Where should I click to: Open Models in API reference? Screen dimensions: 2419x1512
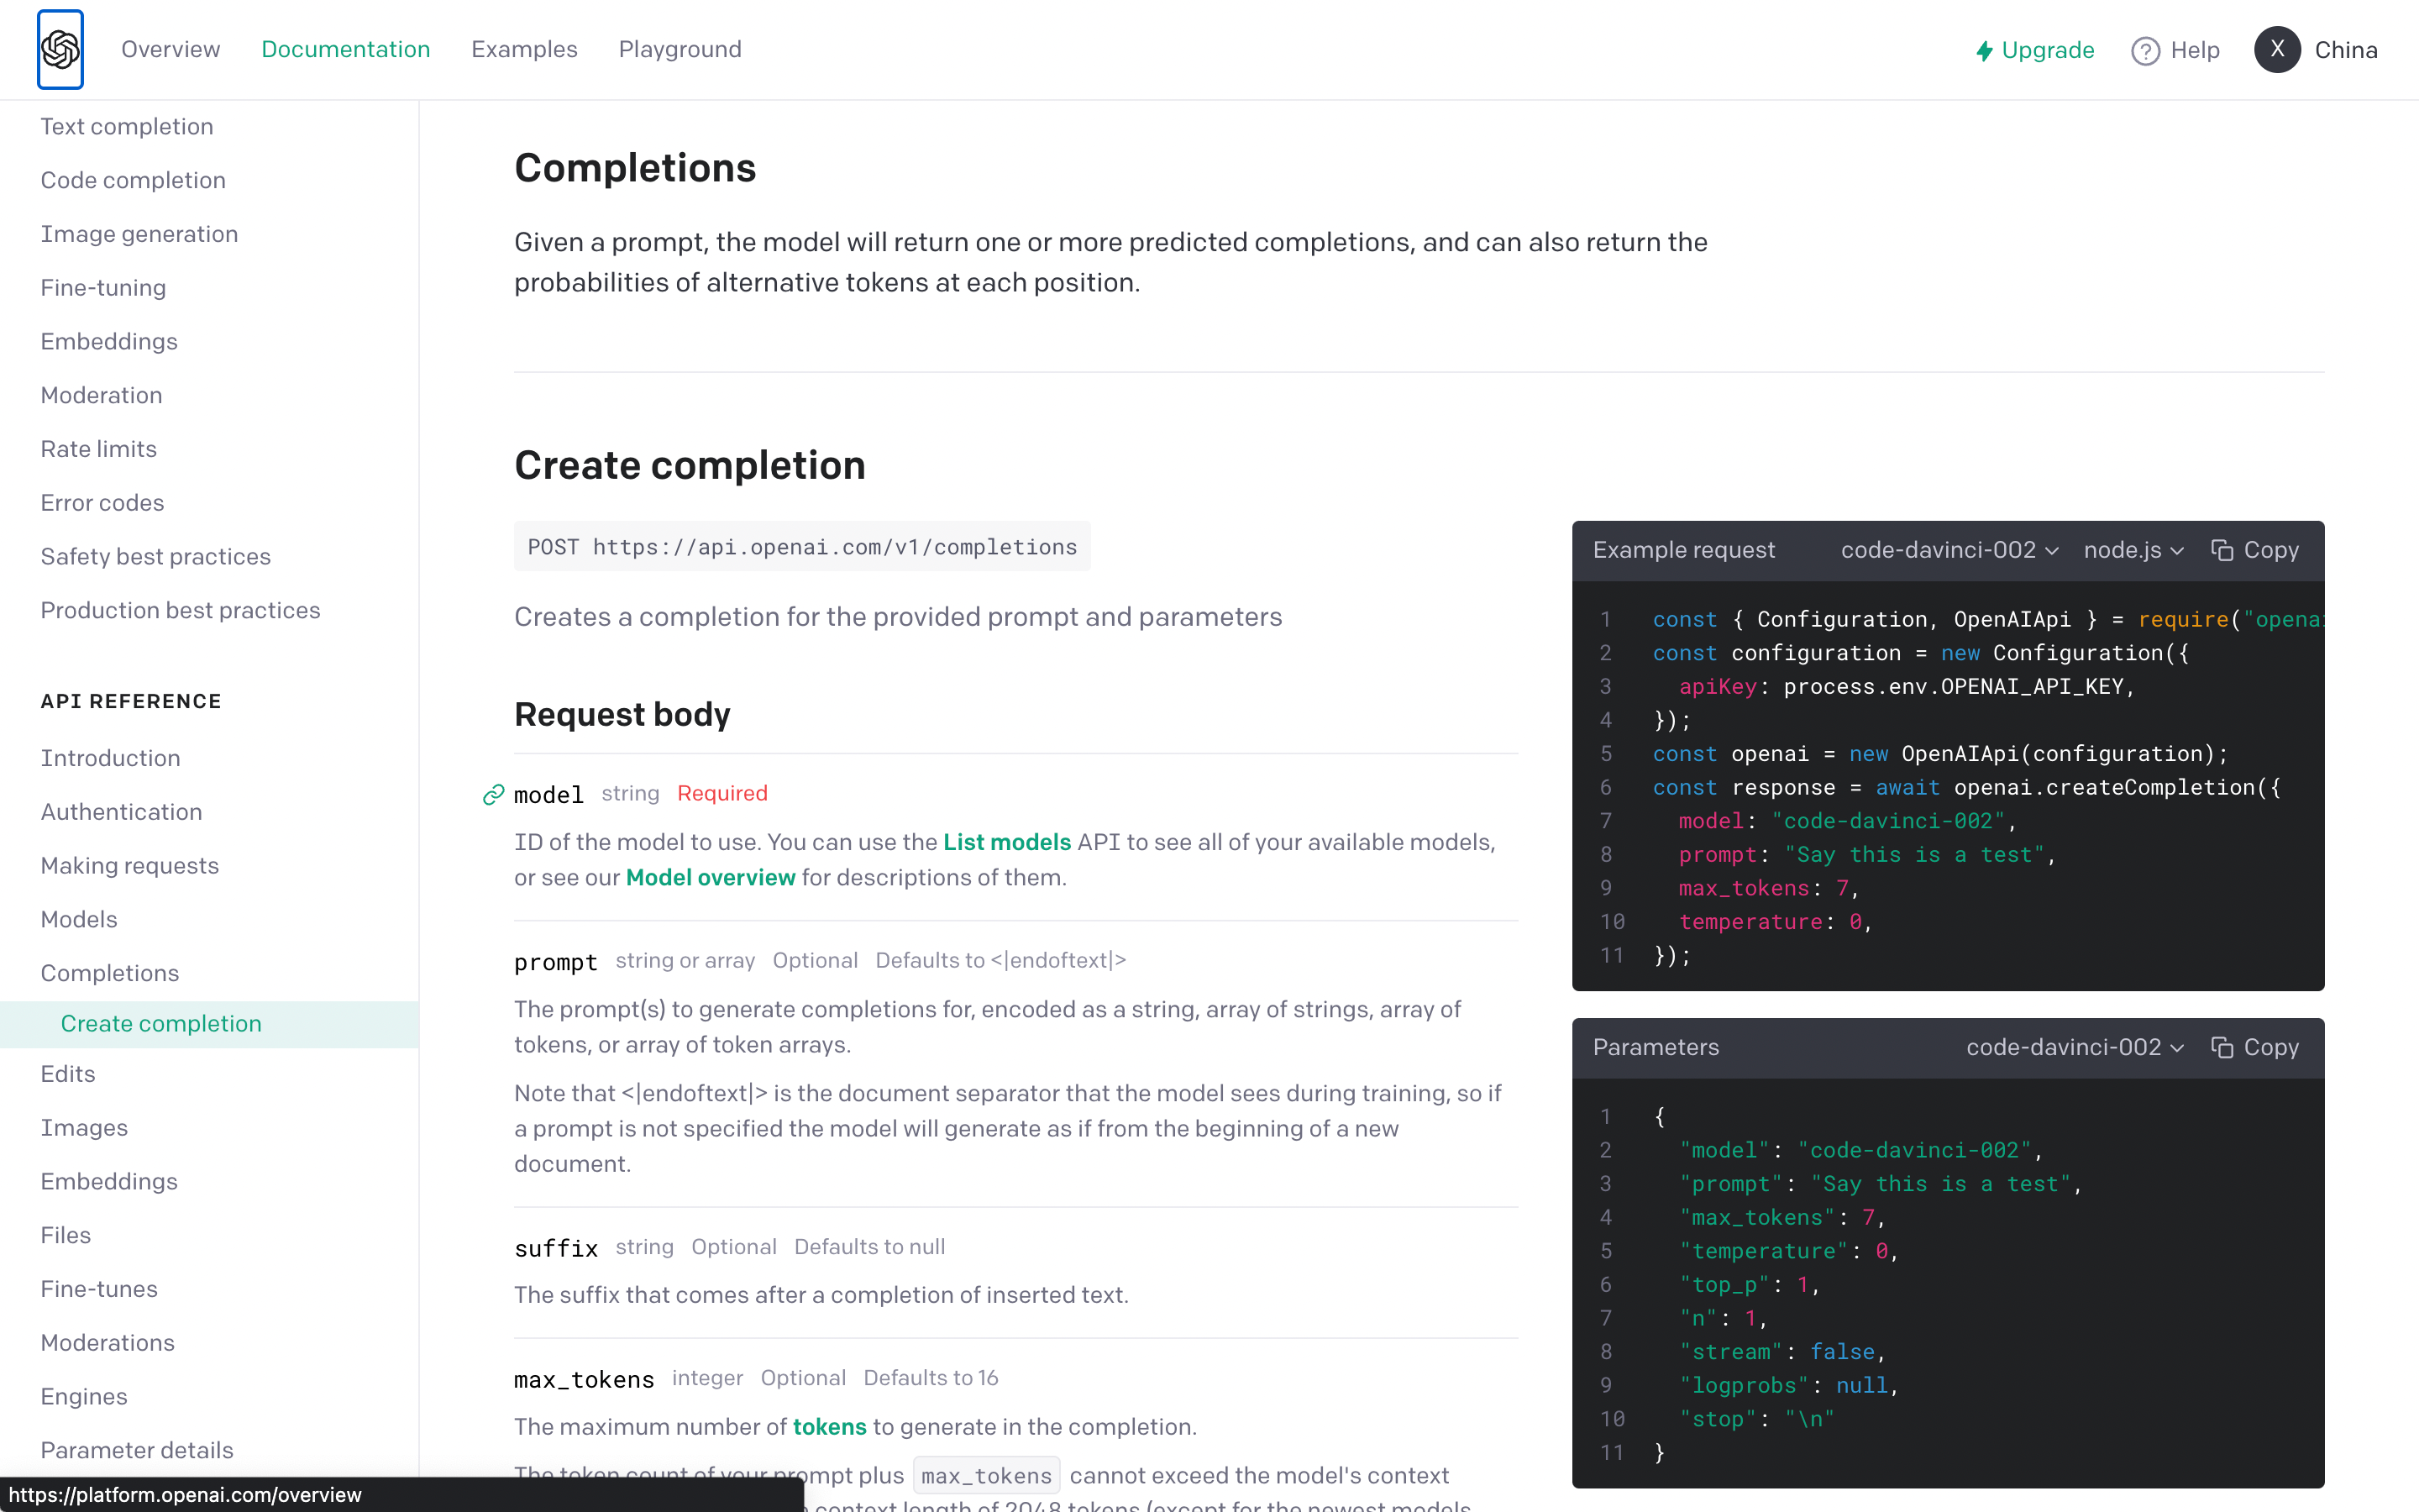[x=78, y=919]
